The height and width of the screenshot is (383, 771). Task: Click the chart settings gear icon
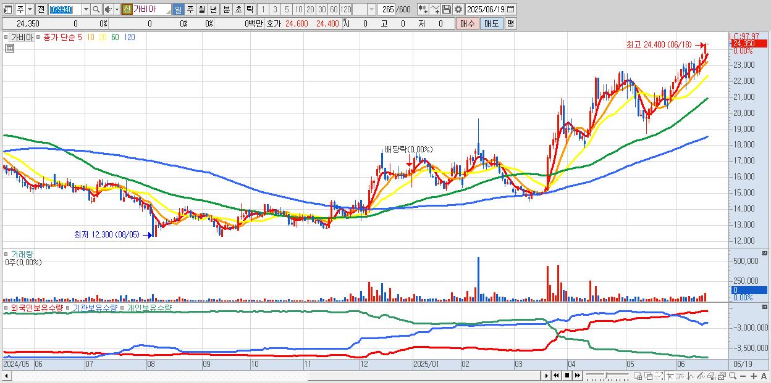pyautogui.click(x=458, y=9)
